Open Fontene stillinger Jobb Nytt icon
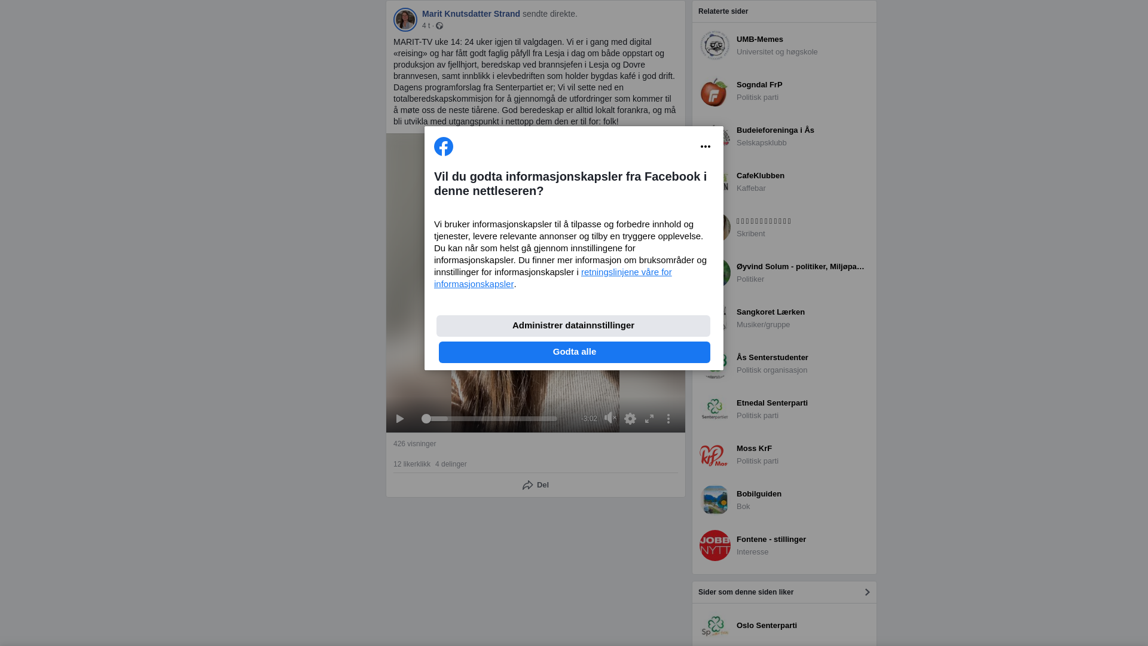 pyautogui.click(x=715, y=546)
